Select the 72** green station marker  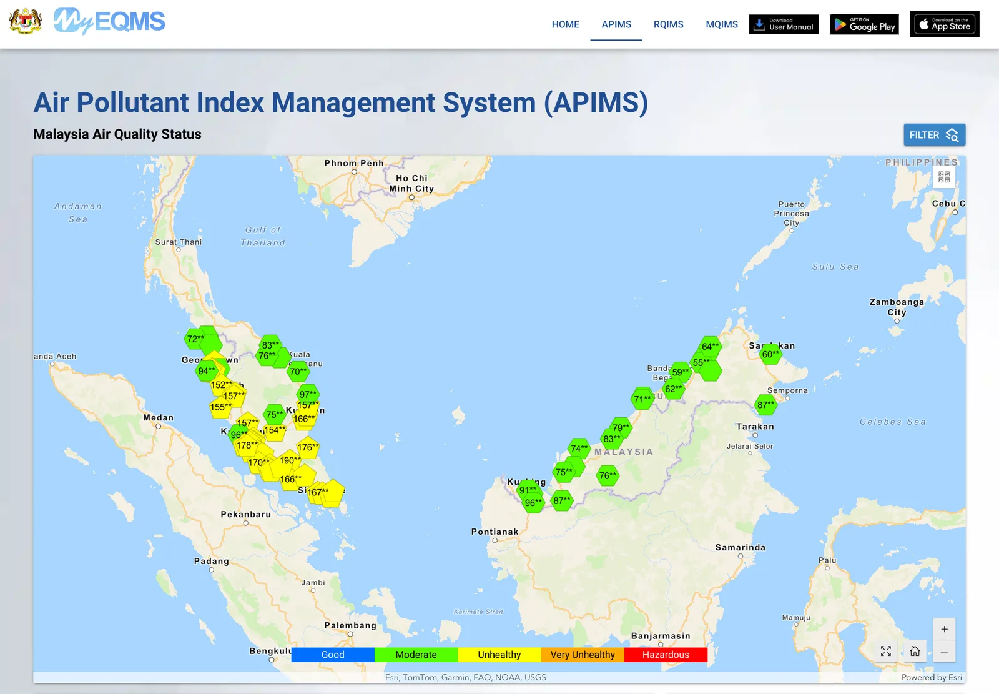(x=195, y=339)
